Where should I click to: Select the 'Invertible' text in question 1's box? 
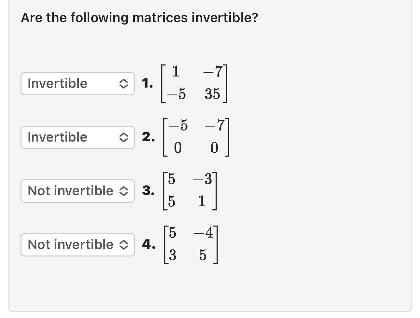tap(57, 84)
